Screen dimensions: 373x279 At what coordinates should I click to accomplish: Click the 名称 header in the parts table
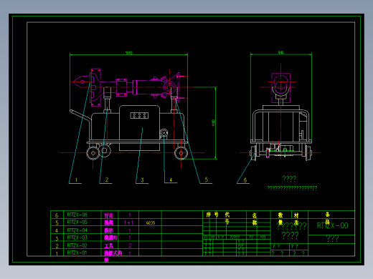[255, 219]
